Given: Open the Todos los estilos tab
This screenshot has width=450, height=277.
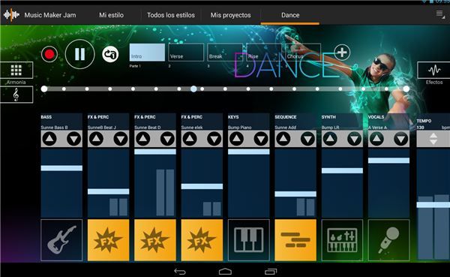Looking at the screenshot, I should click(171, 15).
